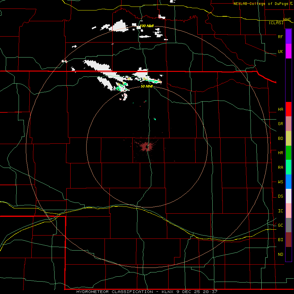This screenshot has height=294, width=294.
Task: Select the BD yellow legend block
Action: 288,139
